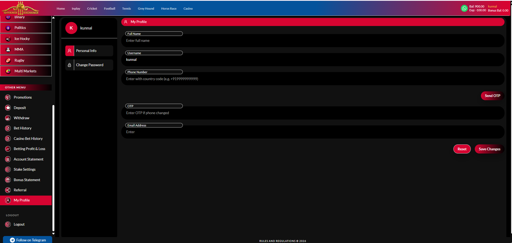Screen dimensions: 512x243
Task: Open WhatsApp support icon
Action: pyautogui.click(x=464, y=8)
